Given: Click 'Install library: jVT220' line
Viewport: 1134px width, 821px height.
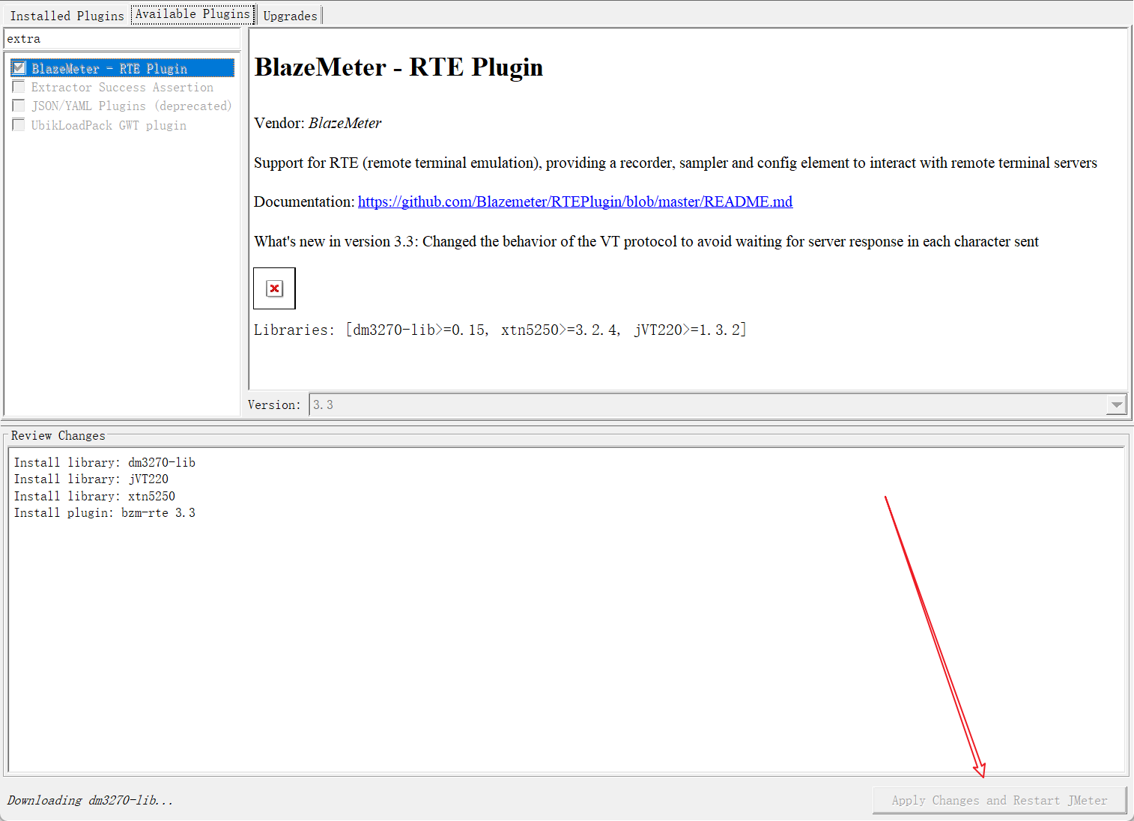Looking at the screenshot, I should [x=91, y=479].
